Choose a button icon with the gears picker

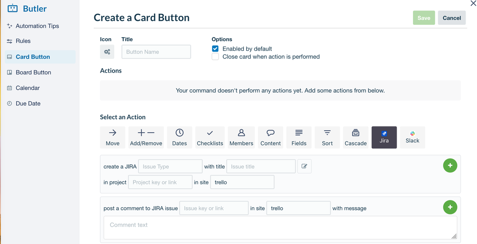click(107, 52)
